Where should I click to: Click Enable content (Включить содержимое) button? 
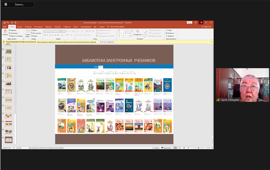(x=107, y=42)
